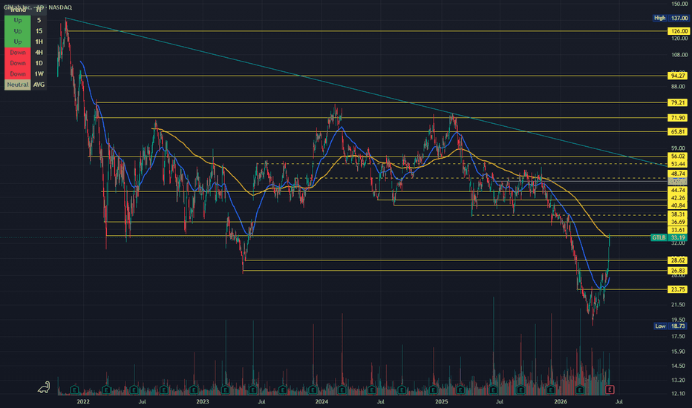Screen dimensions: 692x408
Task: Click the Up cell in the 1H row
Action: 18,42
